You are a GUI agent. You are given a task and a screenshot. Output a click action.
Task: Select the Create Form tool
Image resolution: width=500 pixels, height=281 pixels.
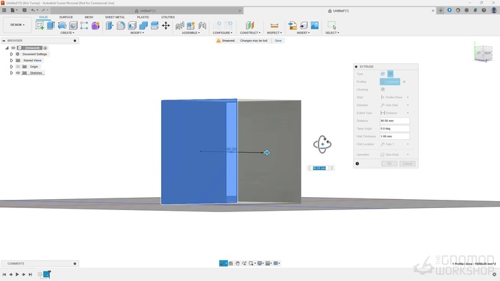click(x=96, y=25)
